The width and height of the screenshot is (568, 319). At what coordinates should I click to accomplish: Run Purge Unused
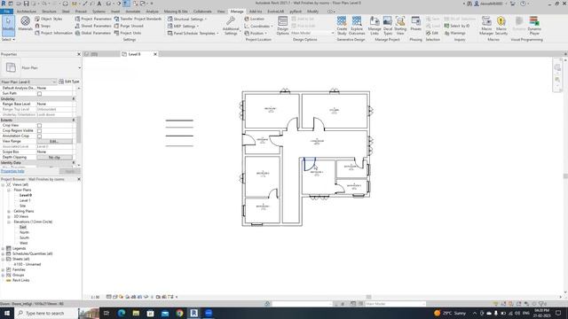tap(129, 26)
